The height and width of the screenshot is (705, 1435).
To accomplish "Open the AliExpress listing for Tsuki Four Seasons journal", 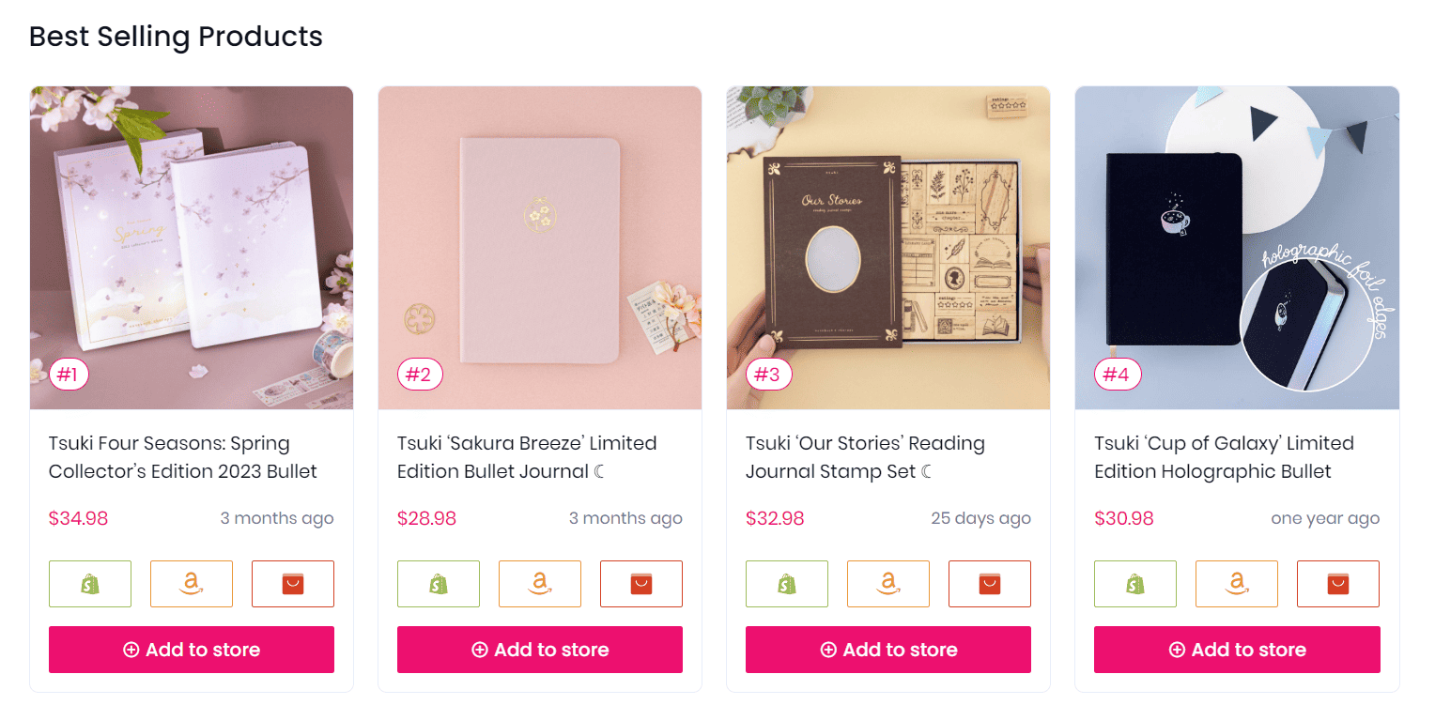I will coord(292,583).
